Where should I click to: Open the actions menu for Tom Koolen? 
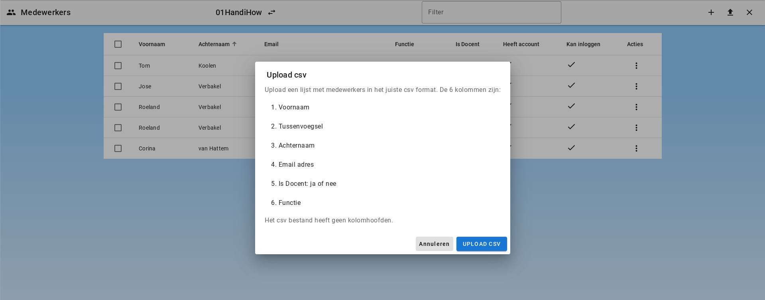click(x=636, y=66)
